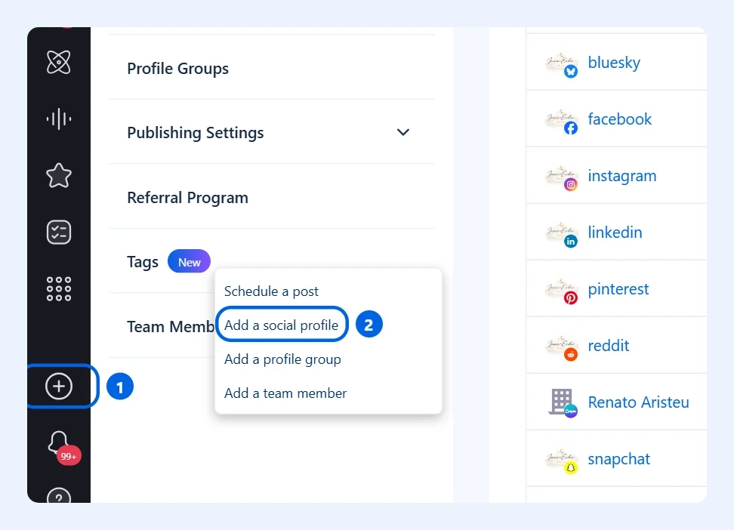Open the checklist tasks sidebar icon
This screenshot has height=530, width=734.
point(58,233)
